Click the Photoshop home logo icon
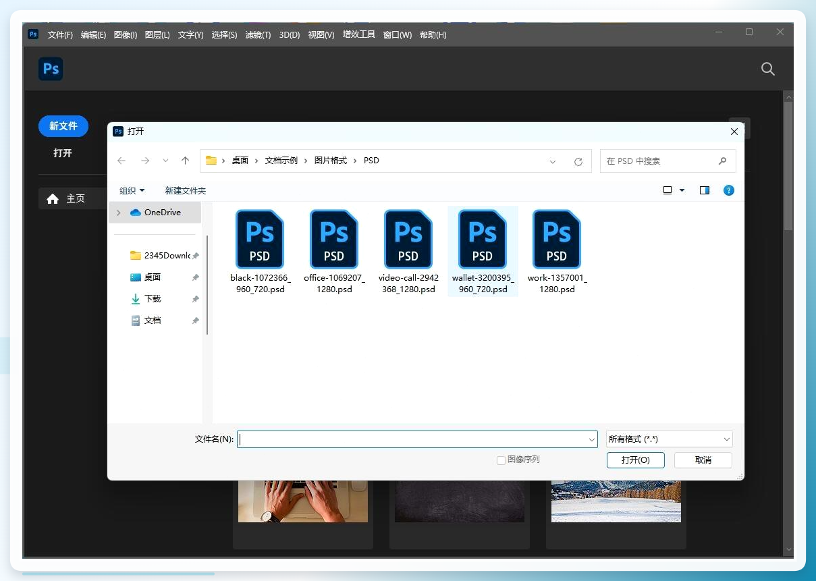Image resolution: width=816 pixels, height=581 pixels. point(51,69)
